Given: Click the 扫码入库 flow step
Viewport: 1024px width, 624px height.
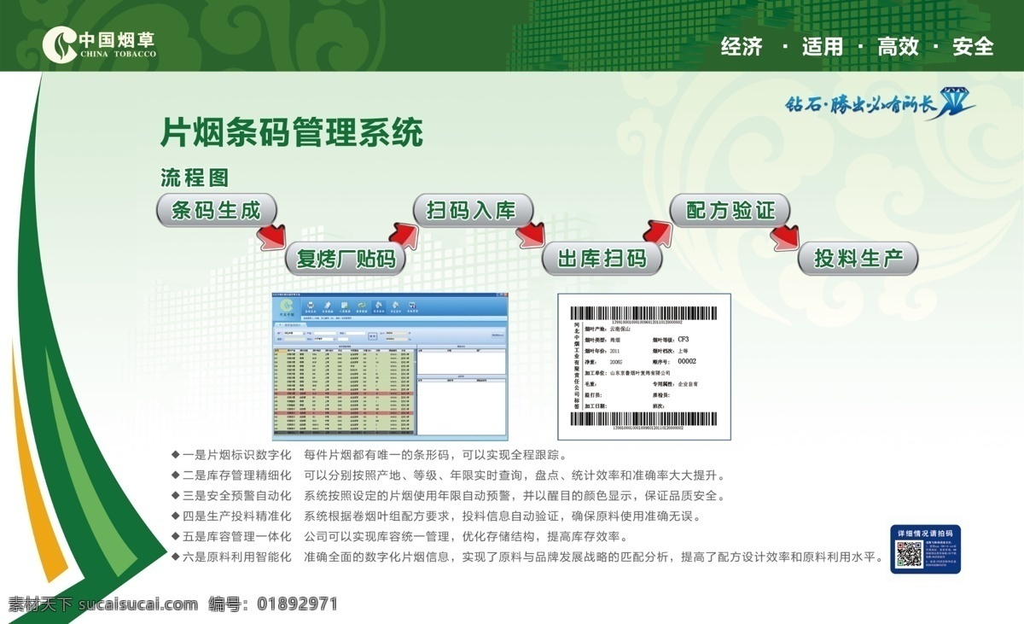Looking at the screenshot, I should [473, 210].
